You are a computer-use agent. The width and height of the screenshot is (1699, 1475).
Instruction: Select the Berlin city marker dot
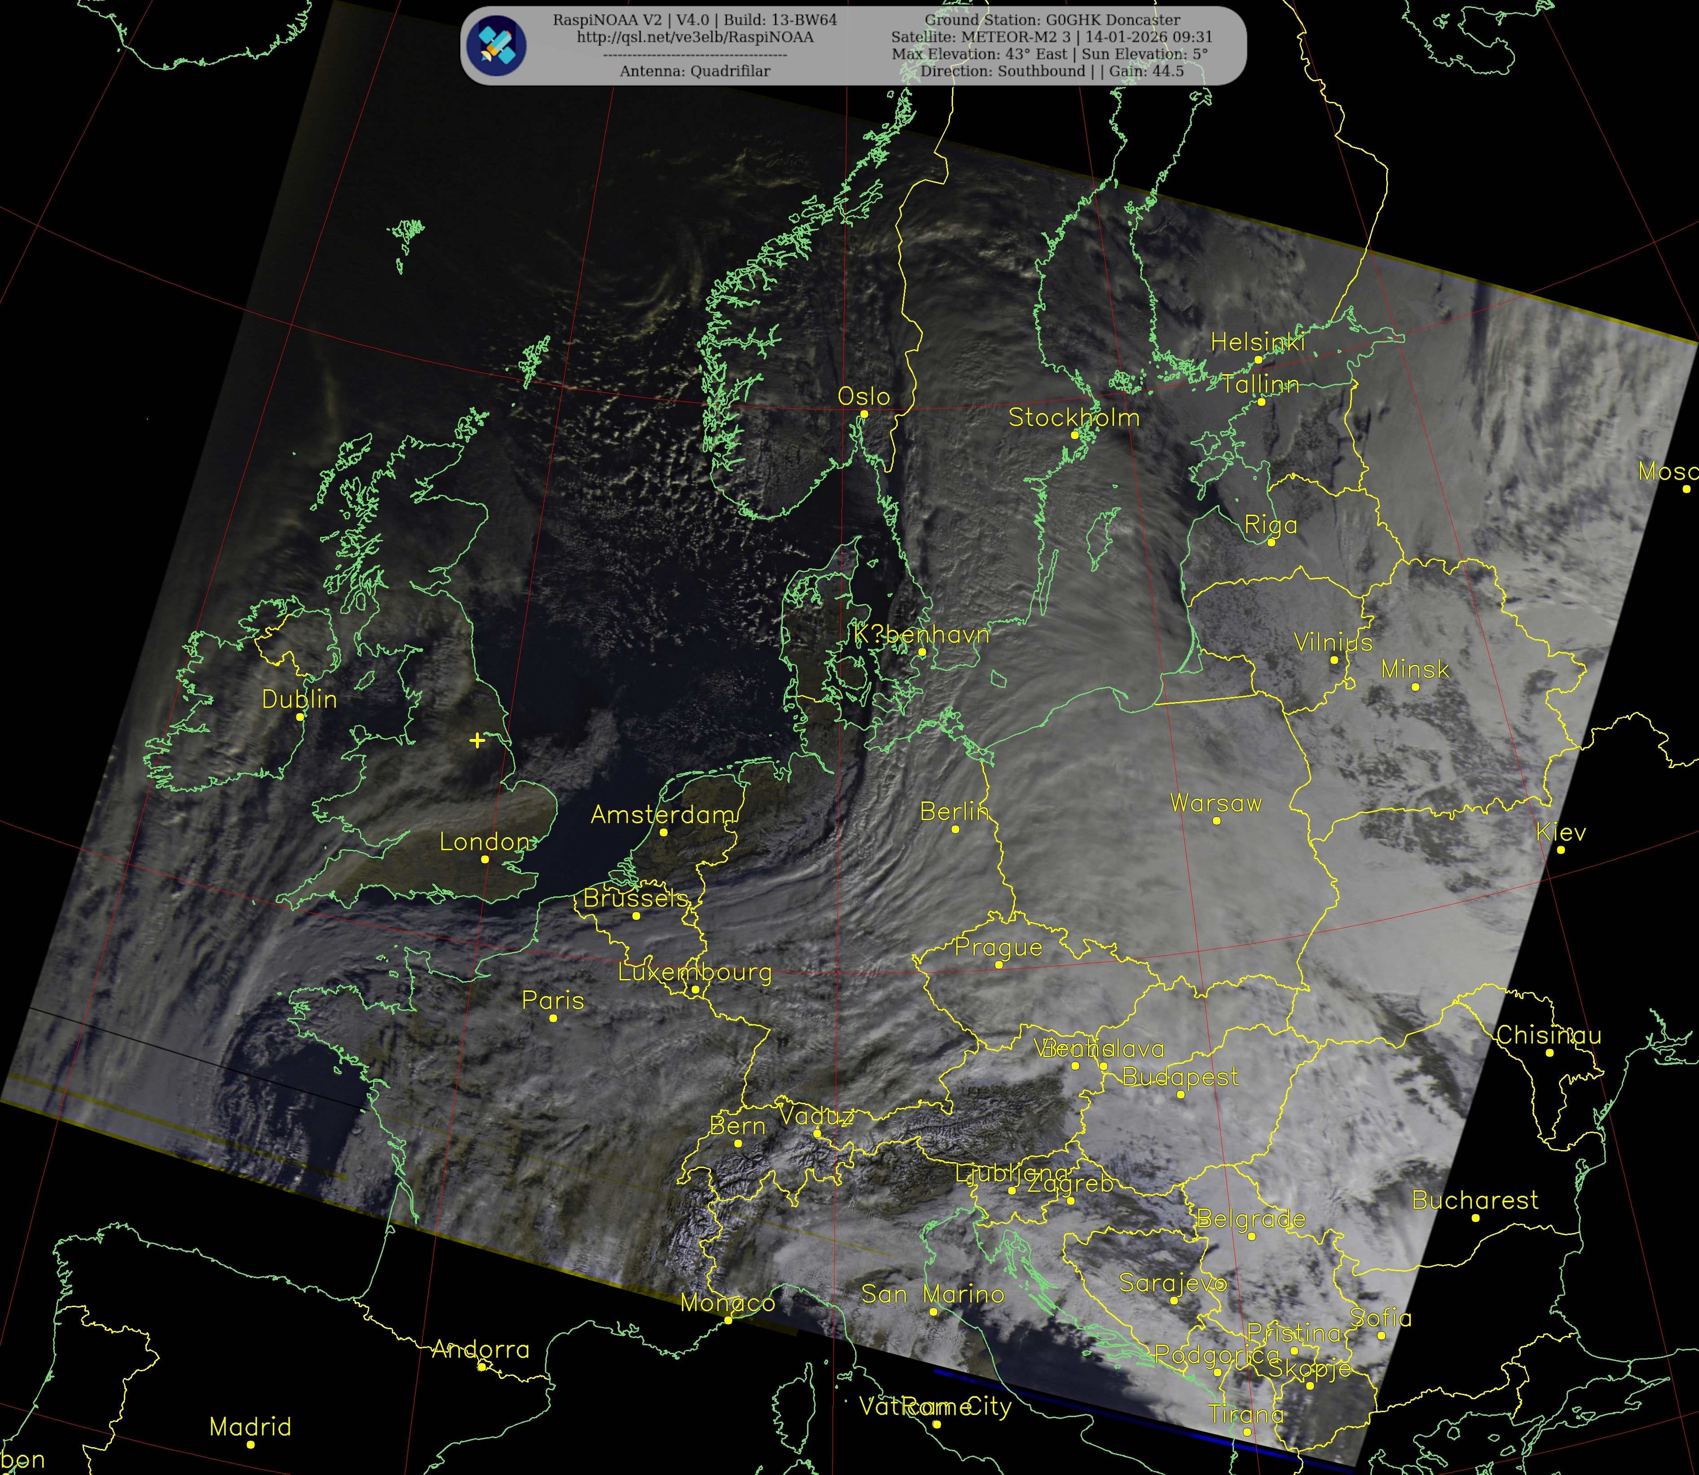tap(955, 829)
